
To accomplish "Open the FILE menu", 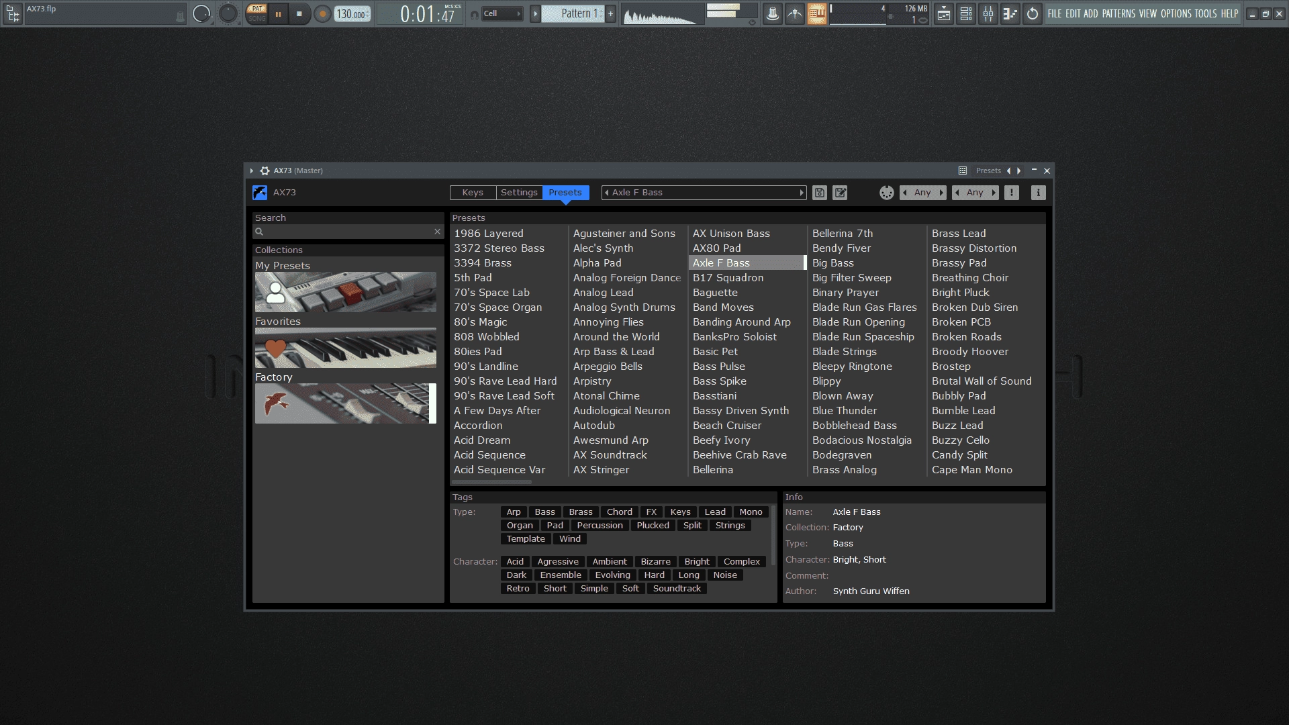I will click(1055, 13).
